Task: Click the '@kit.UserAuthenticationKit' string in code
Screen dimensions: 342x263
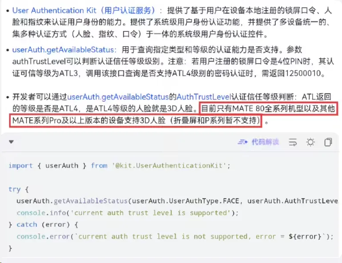Action: [169, 165]
